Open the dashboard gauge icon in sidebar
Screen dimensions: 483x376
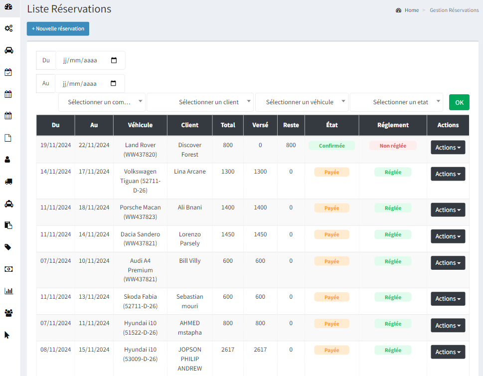point(8,6)
